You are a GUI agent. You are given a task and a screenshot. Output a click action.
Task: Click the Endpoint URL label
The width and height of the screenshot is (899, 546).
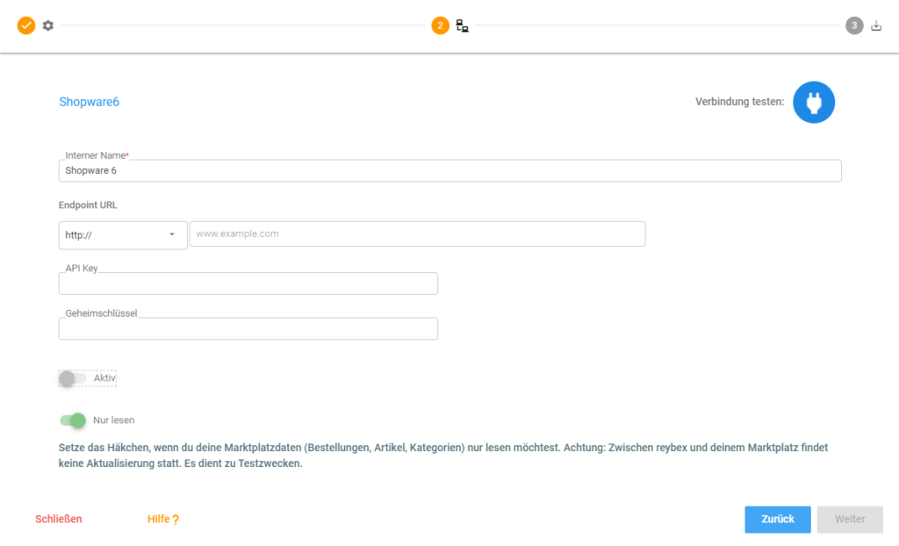(88, 205)
